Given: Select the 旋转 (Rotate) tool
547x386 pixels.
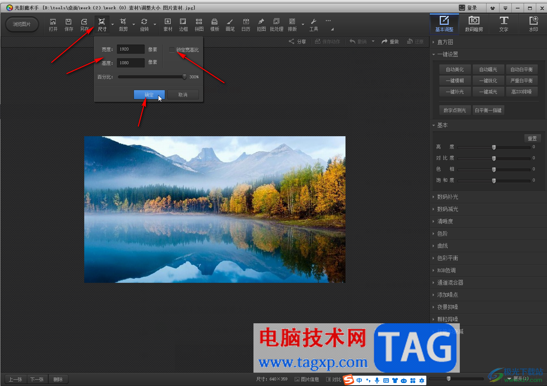Looking at the screenshot, I should (144, 25).
